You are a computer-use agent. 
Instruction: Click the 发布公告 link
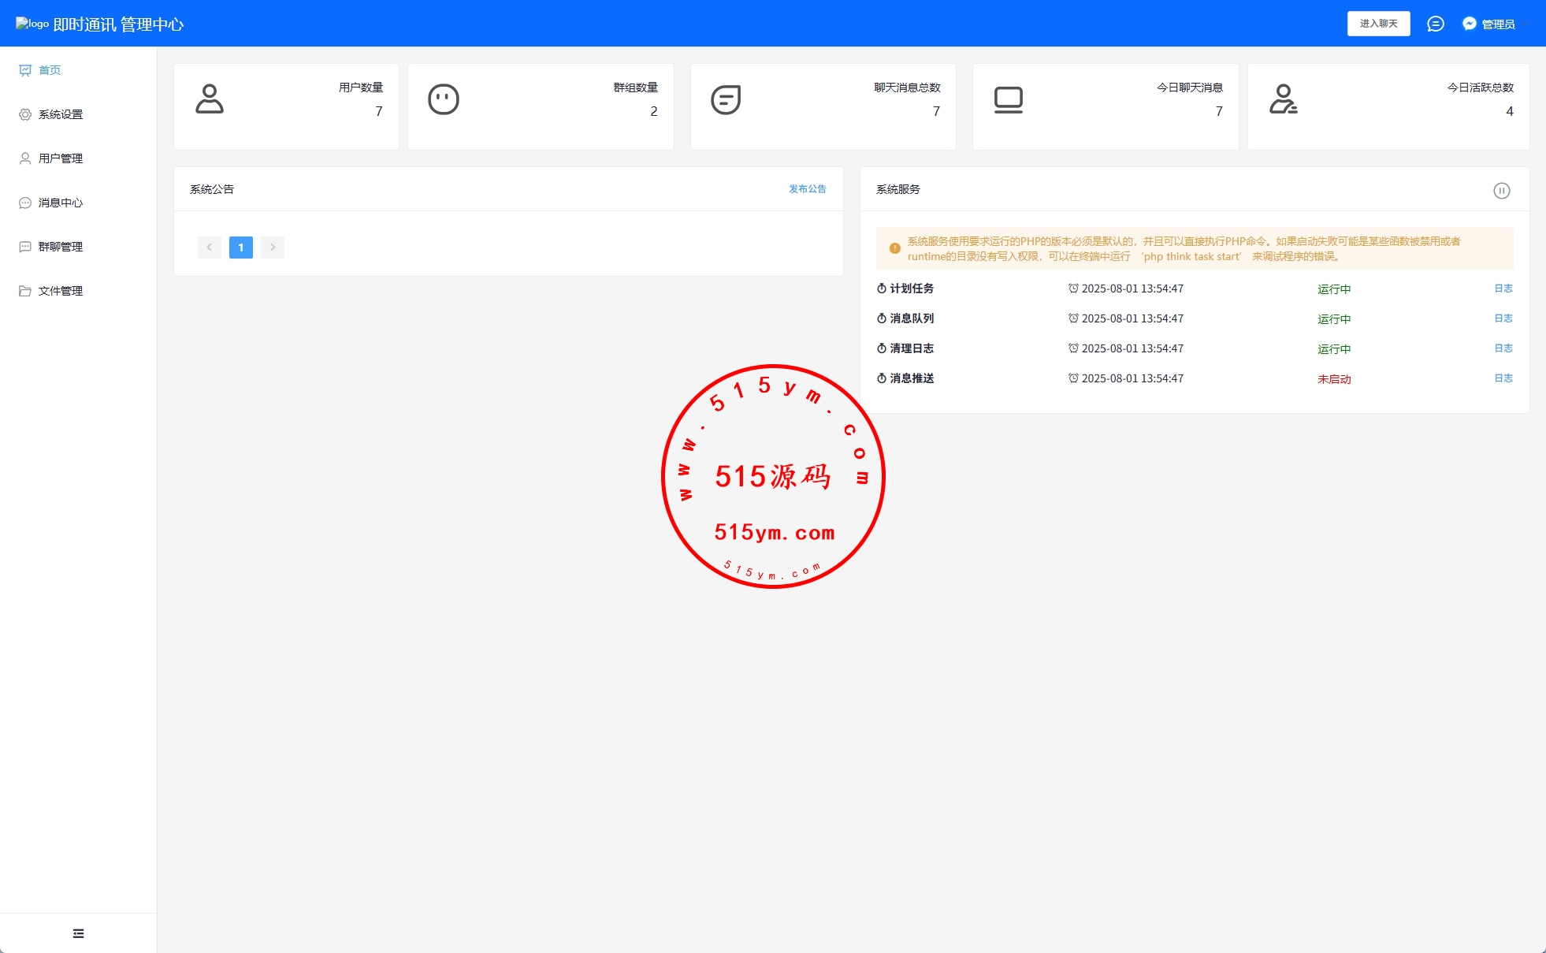coord(807,189)
